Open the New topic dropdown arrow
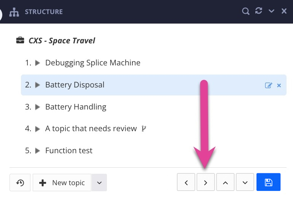The image size is (293, 200). 99,183
